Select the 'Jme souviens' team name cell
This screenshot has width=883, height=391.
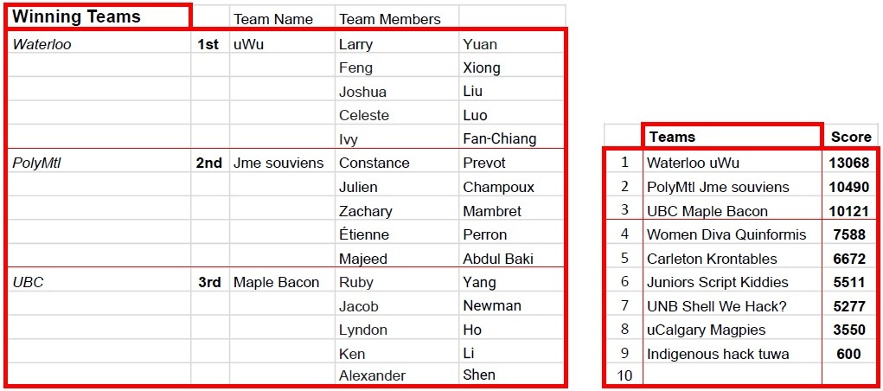pos(280,163)
